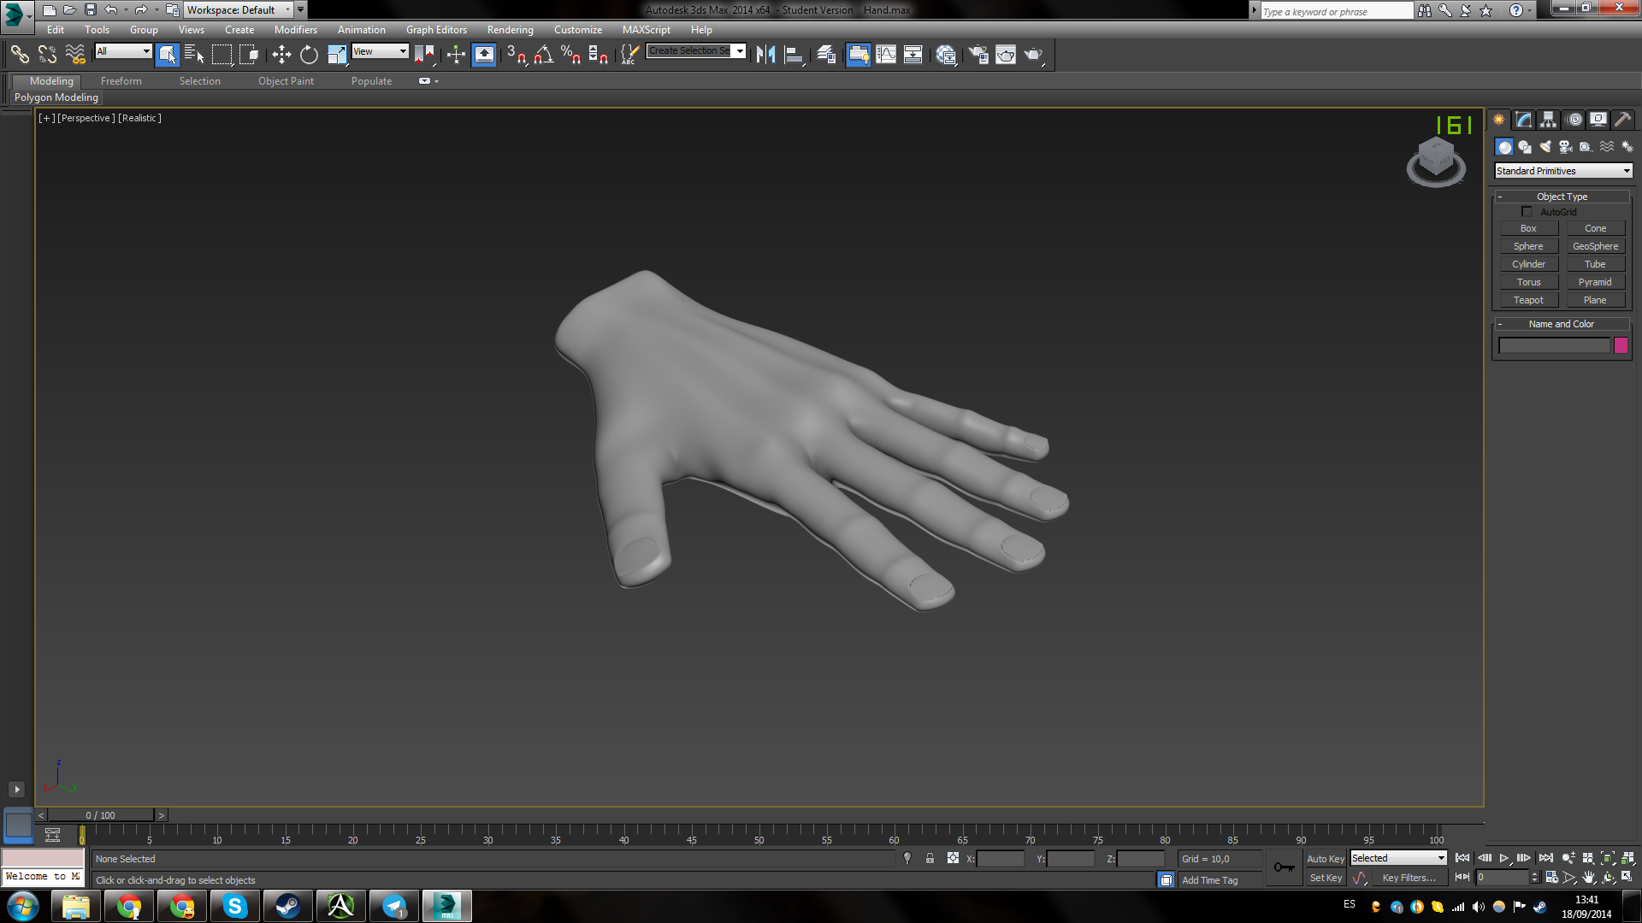Open Select by Name dialog icon
Viewport: 1642px width, 923px height.
coord(194,55)
